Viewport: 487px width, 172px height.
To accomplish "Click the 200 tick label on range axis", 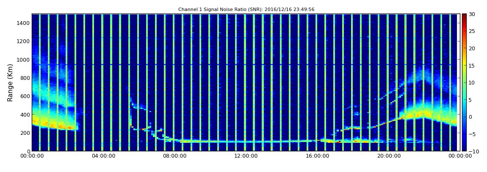I will 25,133.
